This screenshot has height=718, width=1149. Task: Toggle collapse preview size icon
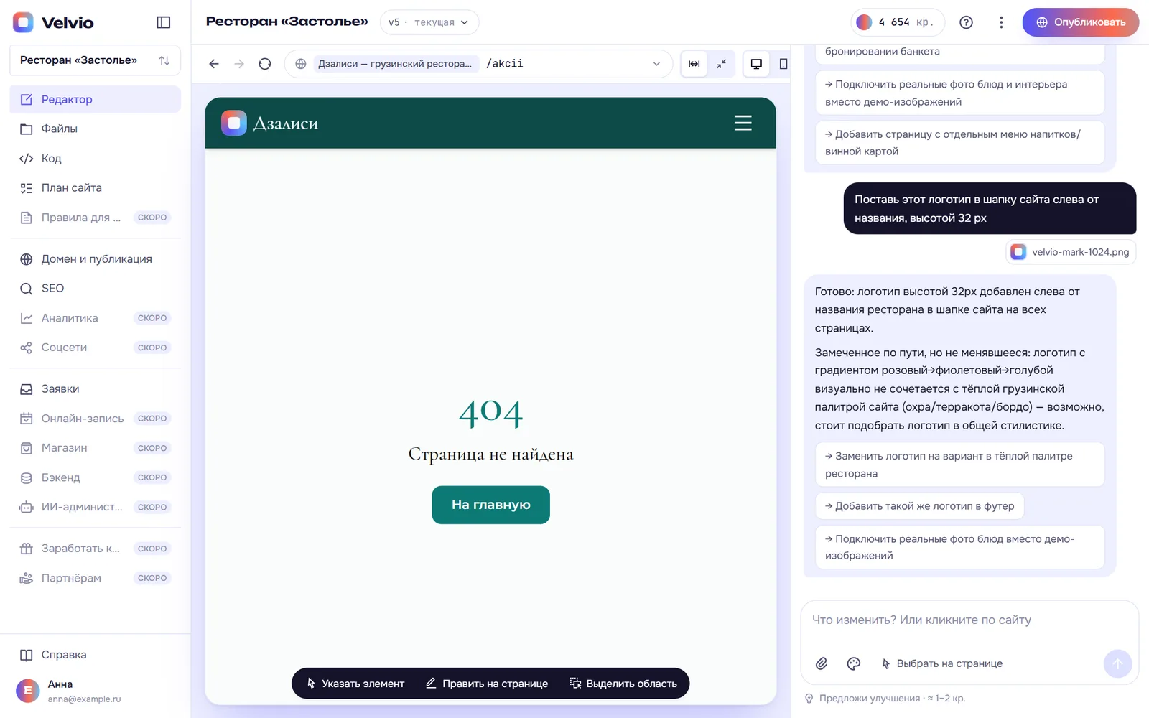coord(721,64)
